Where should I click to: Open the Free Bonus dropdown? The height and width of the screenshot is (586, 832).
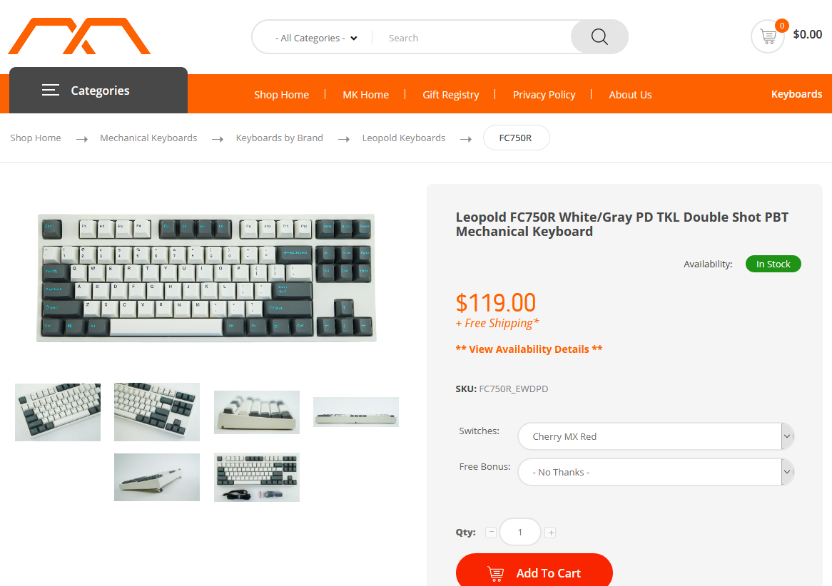point(655,472)
